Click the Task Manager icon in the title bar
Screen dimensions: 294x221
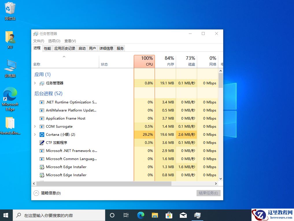[x=36, y=34]
